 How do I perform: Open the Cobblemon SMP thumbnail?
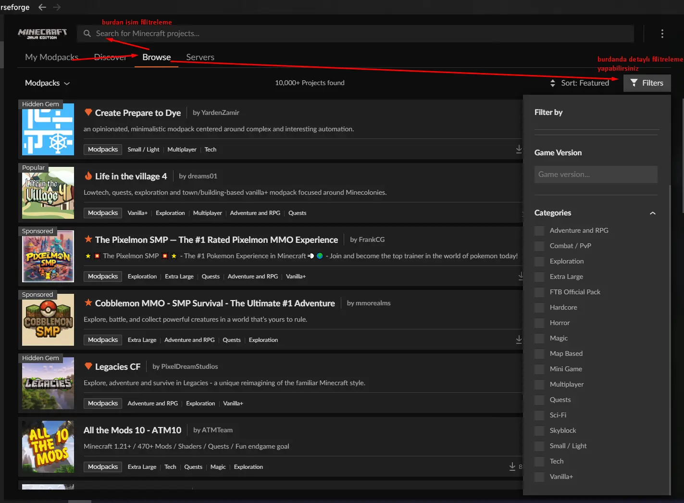48,320
